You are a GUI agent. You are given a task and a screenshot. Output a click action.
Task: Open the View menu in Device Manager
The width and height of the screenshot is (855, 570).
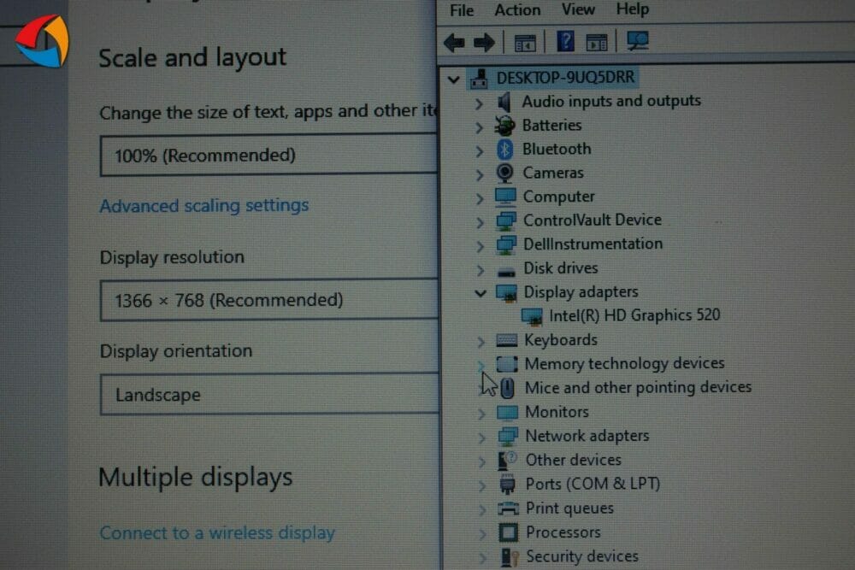[578, 9]
